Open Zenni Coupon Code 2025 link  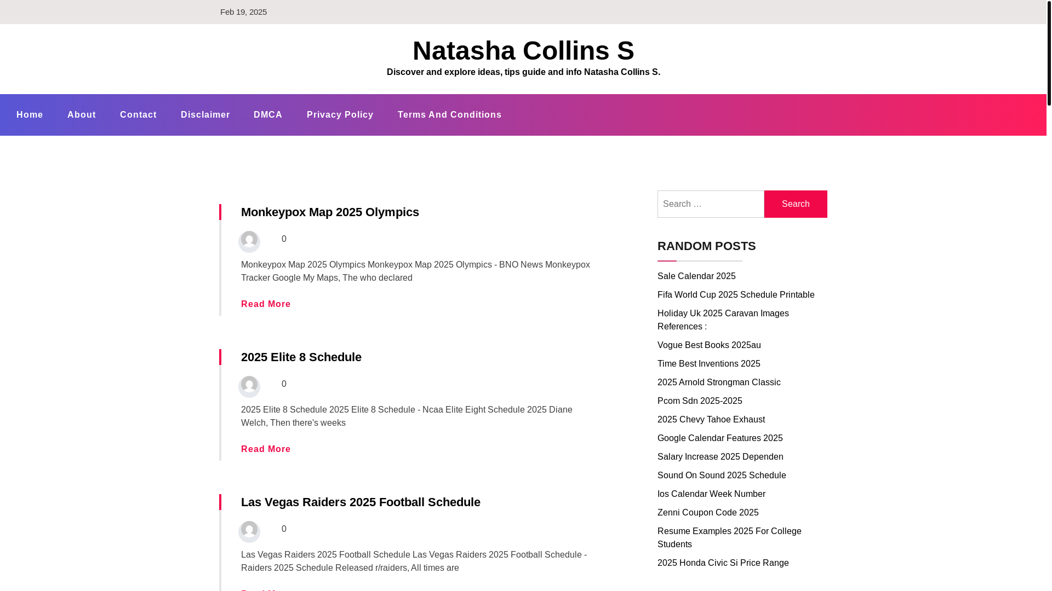coord(708,513)
